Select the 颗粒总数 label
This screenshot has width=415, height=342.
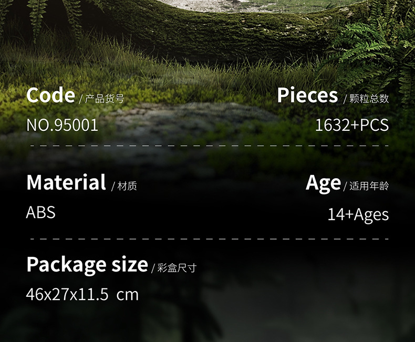point(369,99)
